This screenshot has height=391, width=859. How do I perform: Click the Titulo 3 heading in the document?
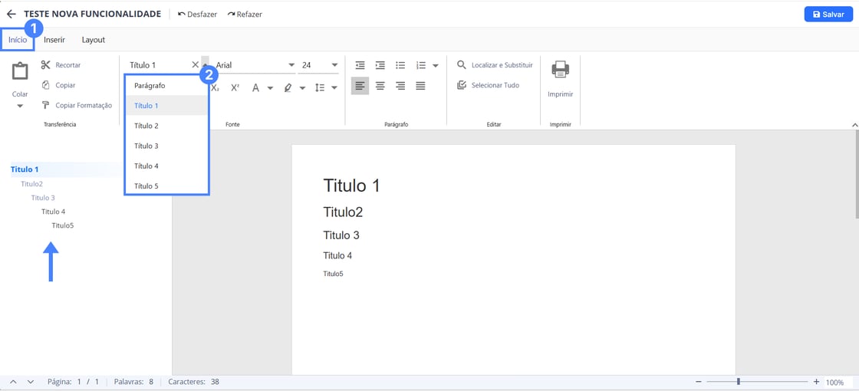coord(341,235)
